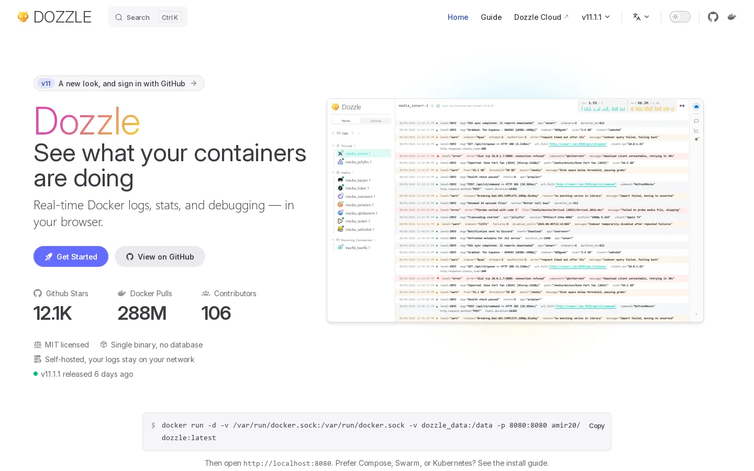This screenshot has width=754, height=471.
Task: Click the cloud icon in preview sidebar
Action: 696,107
